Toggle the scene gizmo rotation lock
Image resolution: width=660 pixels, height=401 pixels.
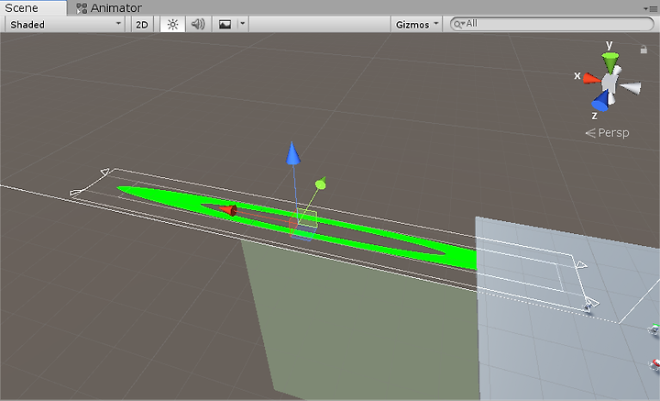click(x=643, y=50)
